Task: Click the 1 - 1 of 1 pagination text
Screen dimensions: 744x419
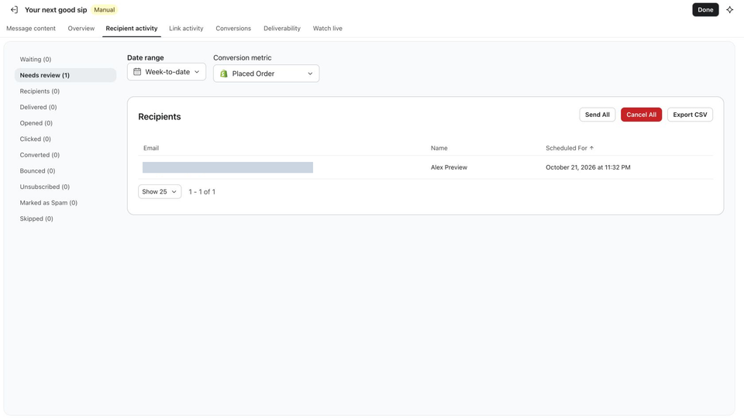Action: click(202, 191)
